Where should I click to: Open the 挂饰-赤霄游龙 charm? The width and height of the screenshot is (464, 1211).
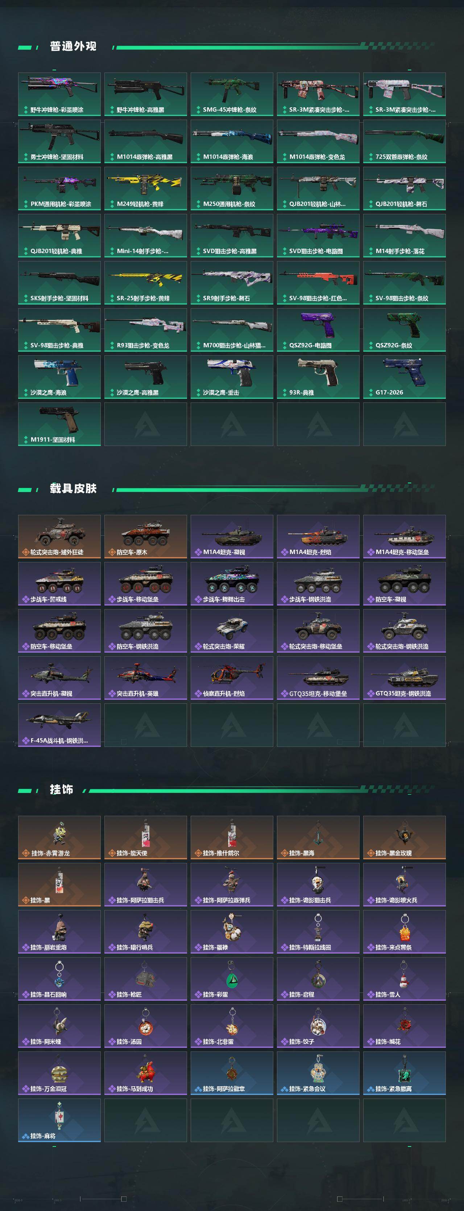59,837
